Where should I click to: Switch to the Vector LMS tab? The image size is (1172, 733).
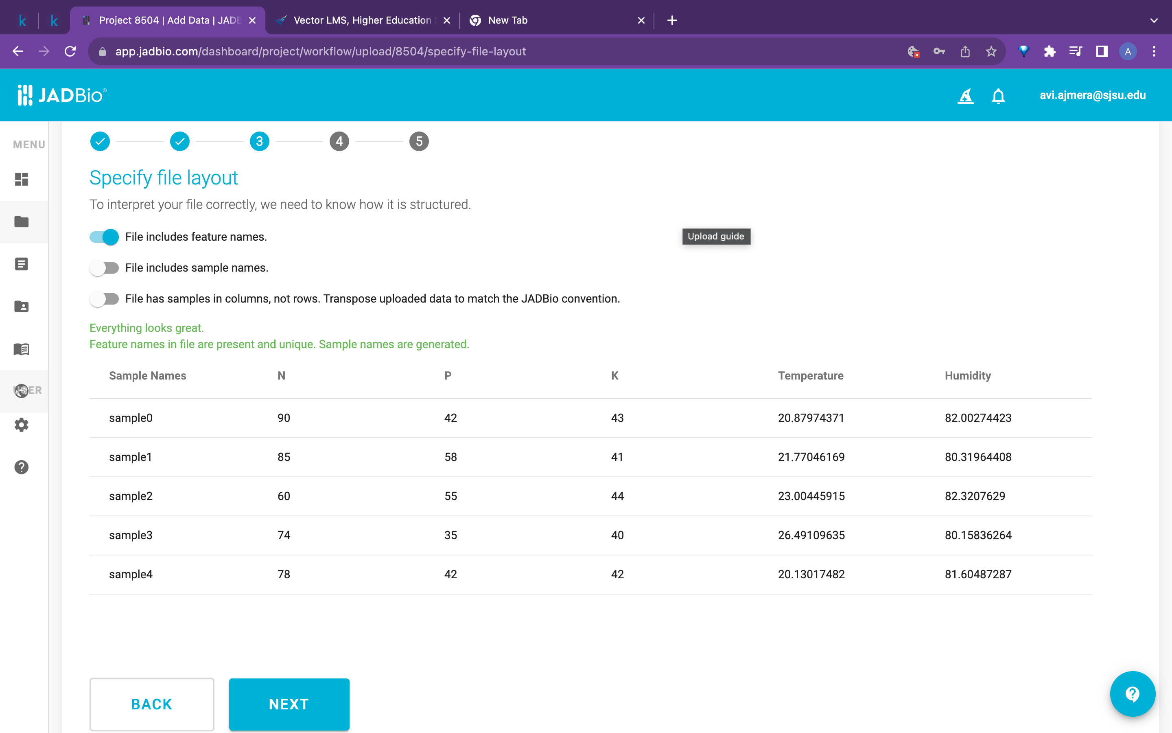point(361,20)
